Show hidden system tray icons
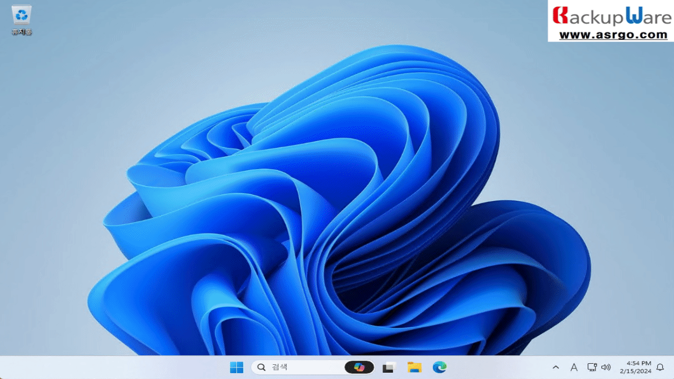 pos(556,367)
